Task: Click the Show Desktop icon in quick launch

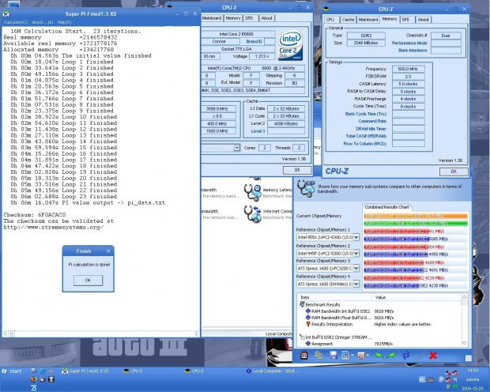Action: coord(34,371)
